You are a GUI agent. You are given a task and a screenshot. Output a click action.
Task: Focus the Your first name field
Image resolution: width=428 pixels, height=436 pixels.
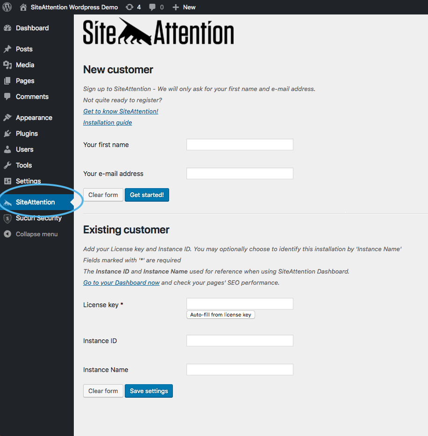click(x=240, y=145)
